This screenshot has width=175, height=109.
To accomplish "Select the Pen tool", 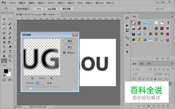I will (x=4, y=52).
